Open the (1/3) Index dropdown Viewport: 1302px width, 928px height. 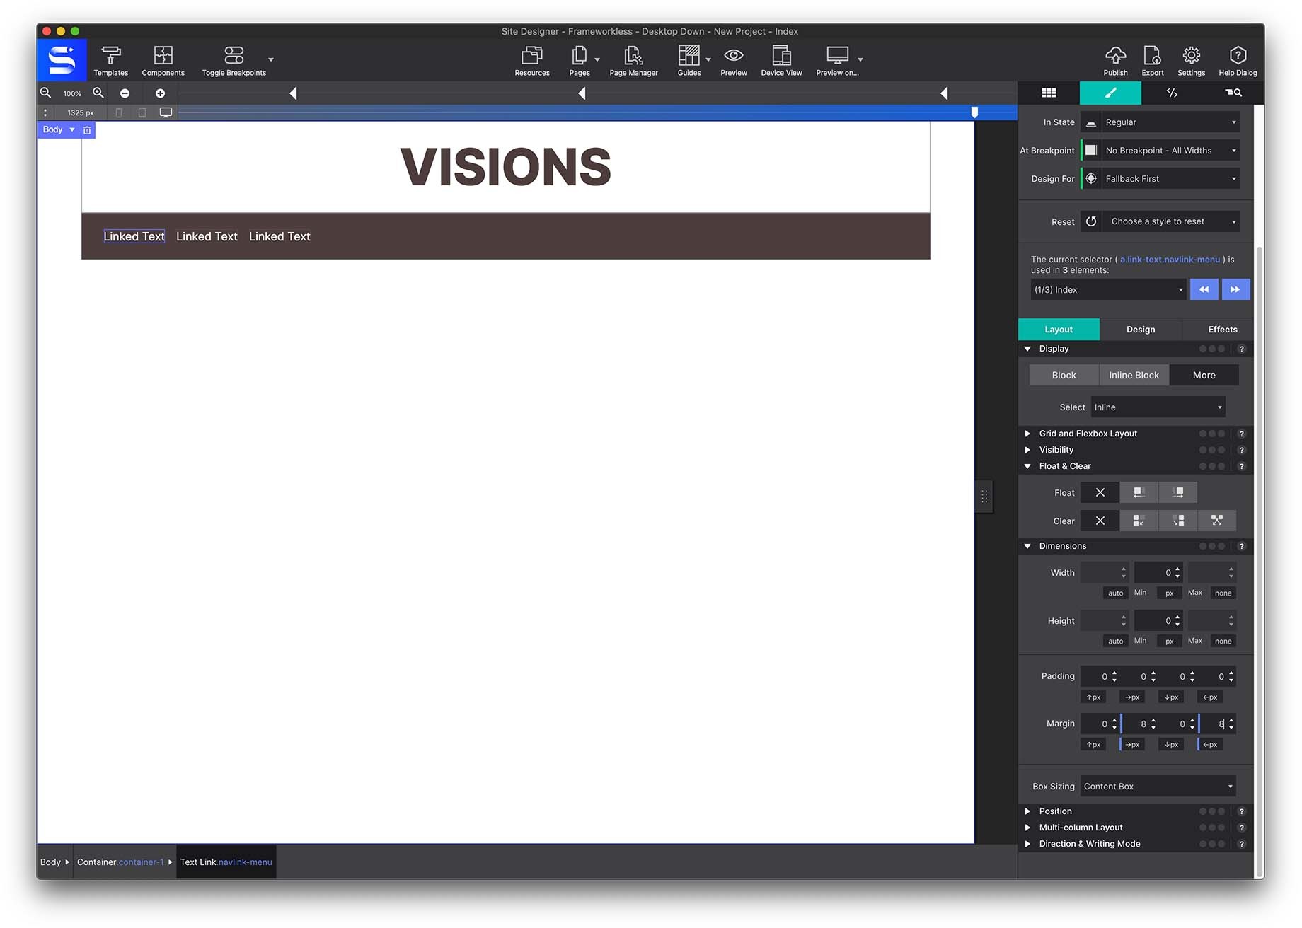coord(1108,290)
